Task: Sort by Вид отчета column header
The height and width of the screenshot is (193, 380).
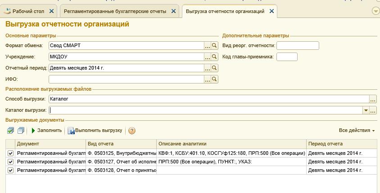Action: pos(121,144)
